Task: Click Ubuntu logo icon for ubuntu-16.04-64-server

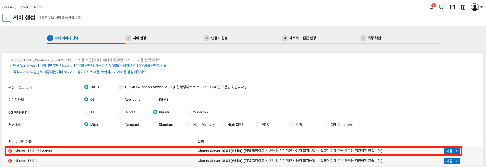Action: (x=10, y=151)
